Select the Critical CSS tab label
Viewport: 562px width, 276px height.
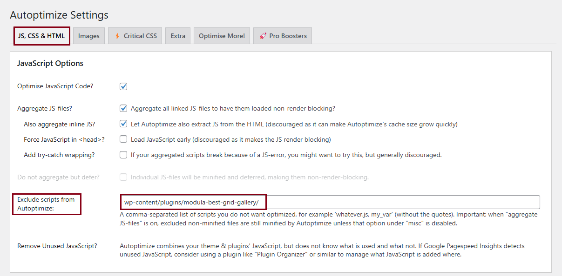click(x=140, y=36)
